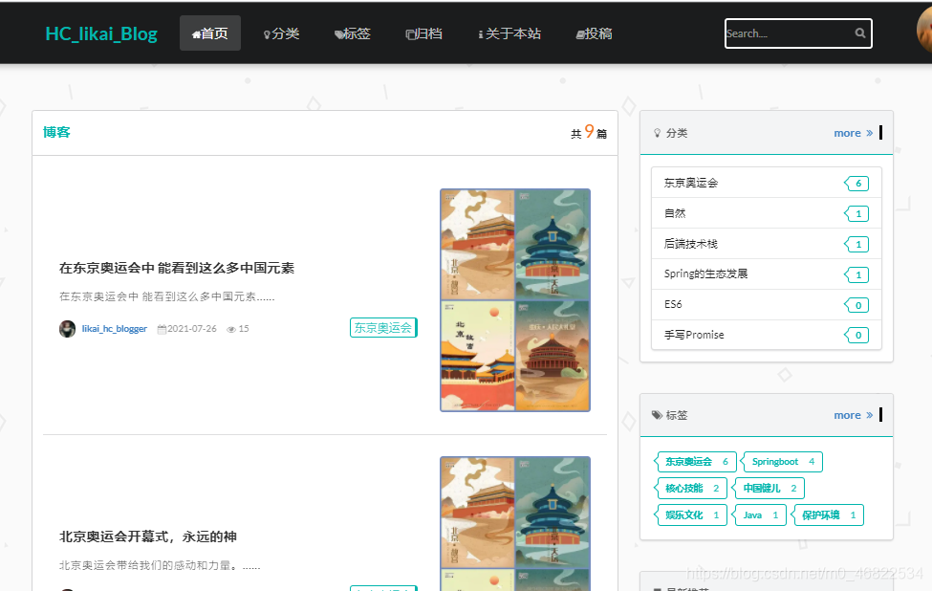Screen dimensions: 932x591
Task: Select the Springboot tag
Action: coord(781,461)
